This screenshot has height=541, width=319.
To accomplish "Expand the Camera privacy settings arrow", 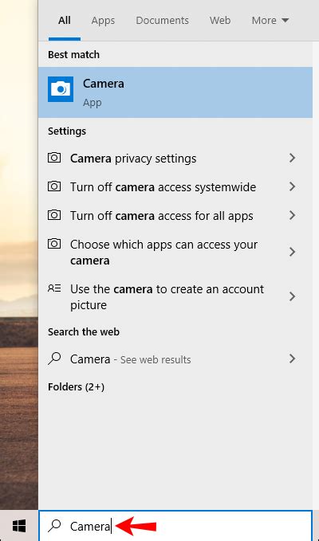I will pos(293,158).
